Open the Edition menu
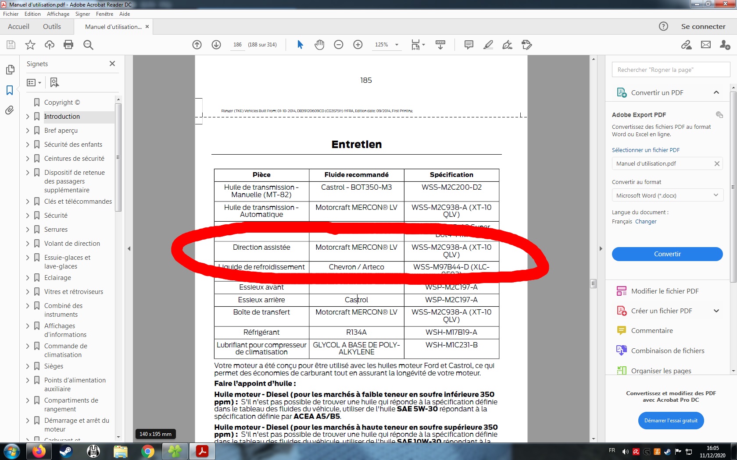737x460 pixels. [x=32, y=14]
